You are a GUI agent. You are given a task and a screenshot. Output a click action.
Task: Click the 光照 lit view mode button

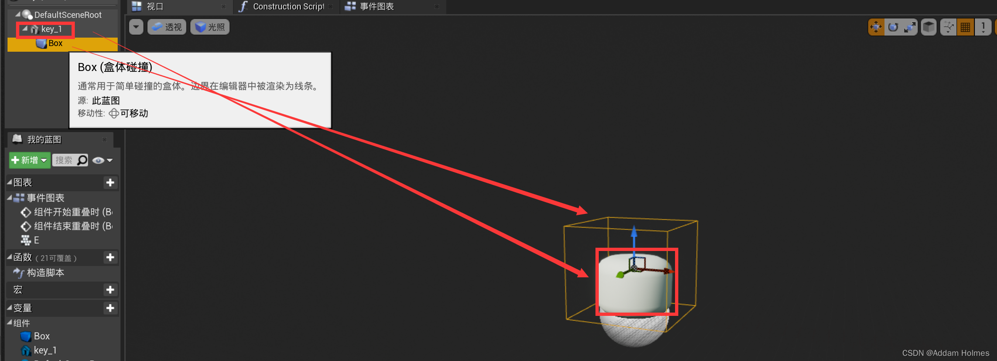tap(210, 27)
